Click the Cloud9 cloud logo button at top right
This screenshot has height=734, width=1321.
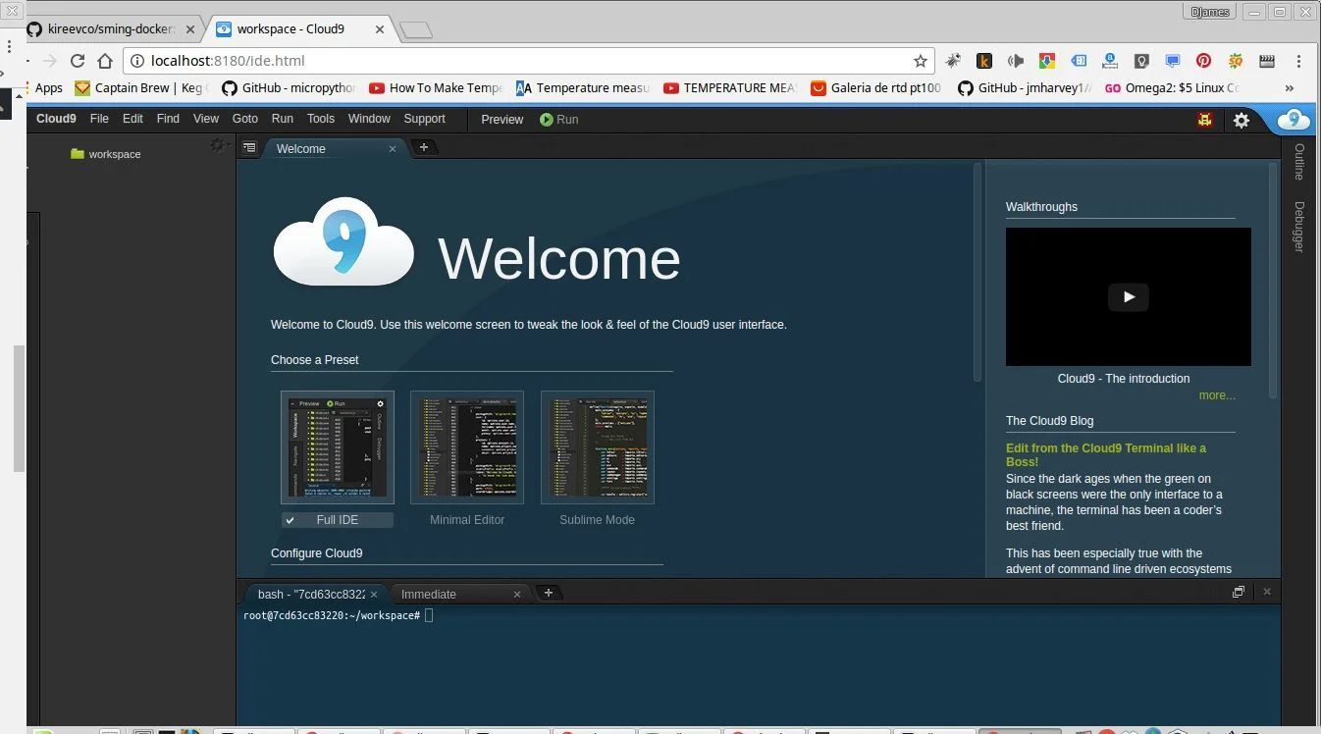coord(1295,120)
